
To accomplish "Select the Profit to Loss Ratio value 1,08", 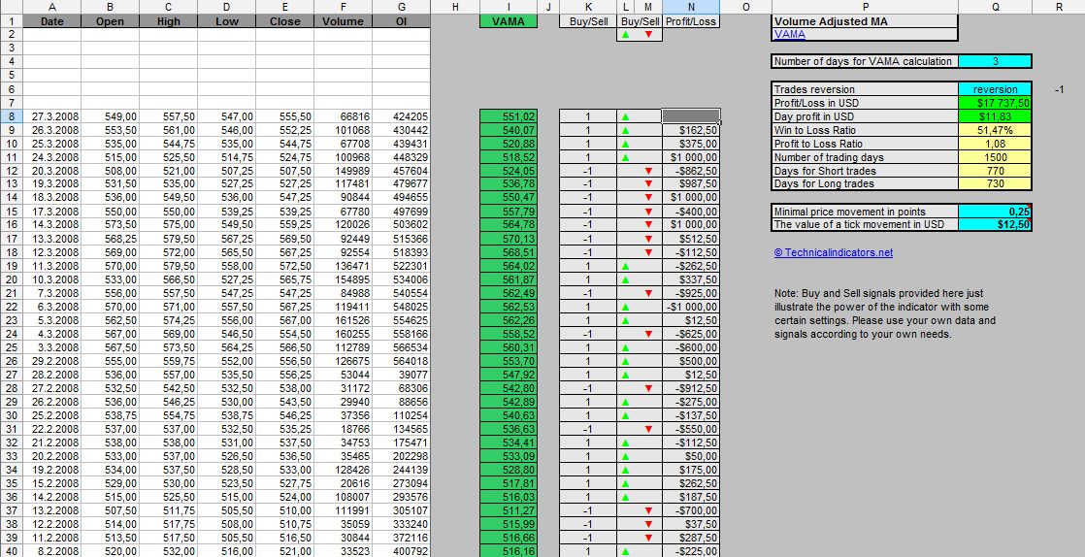I will pos(995,144).
